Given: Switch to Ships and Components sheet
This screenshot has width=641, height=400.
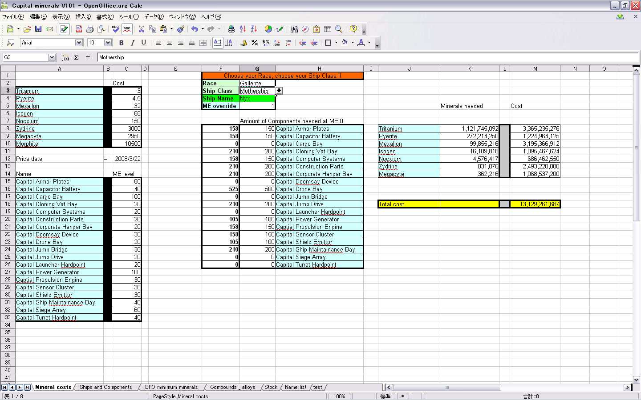Looking at the screenshot, I should (x=106, y=387).
